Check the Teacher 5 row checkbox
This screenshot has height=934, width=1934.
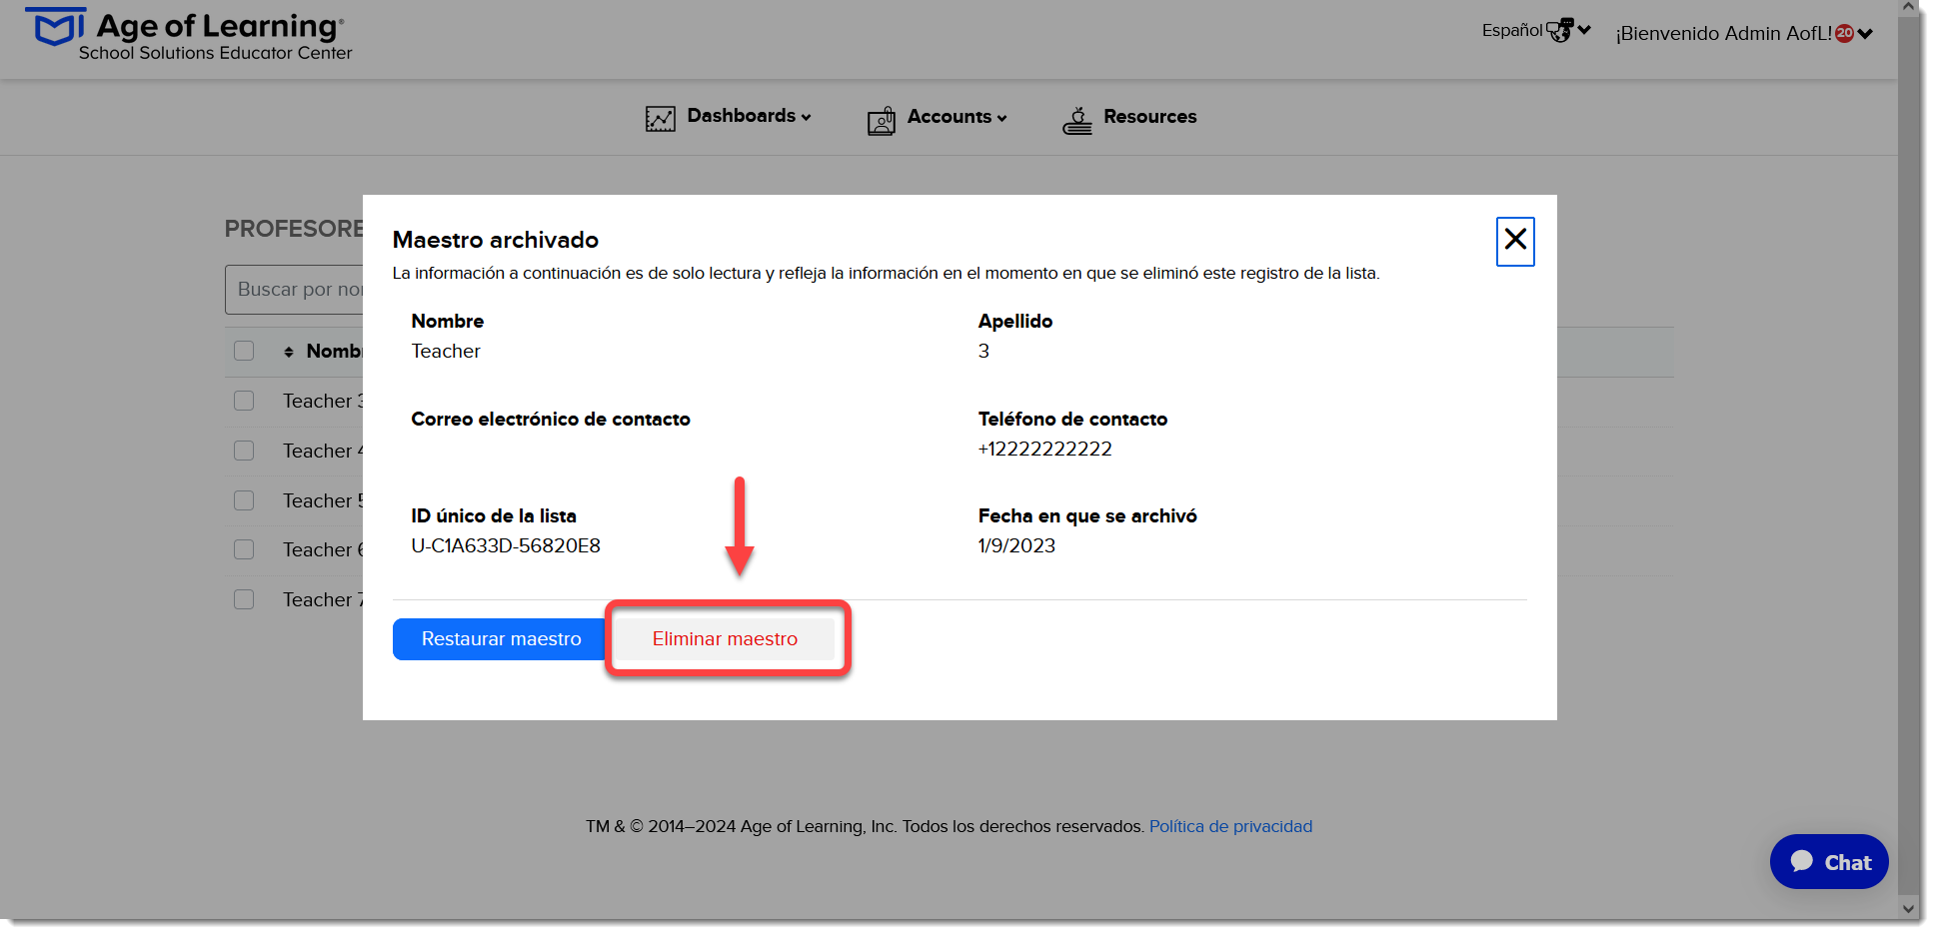(x=244, y=500)
